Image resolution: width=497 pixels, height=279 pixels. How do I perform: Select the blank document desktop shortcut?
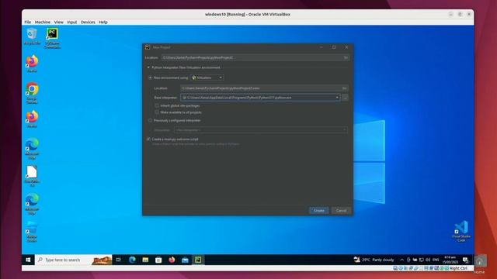point(32,176)
